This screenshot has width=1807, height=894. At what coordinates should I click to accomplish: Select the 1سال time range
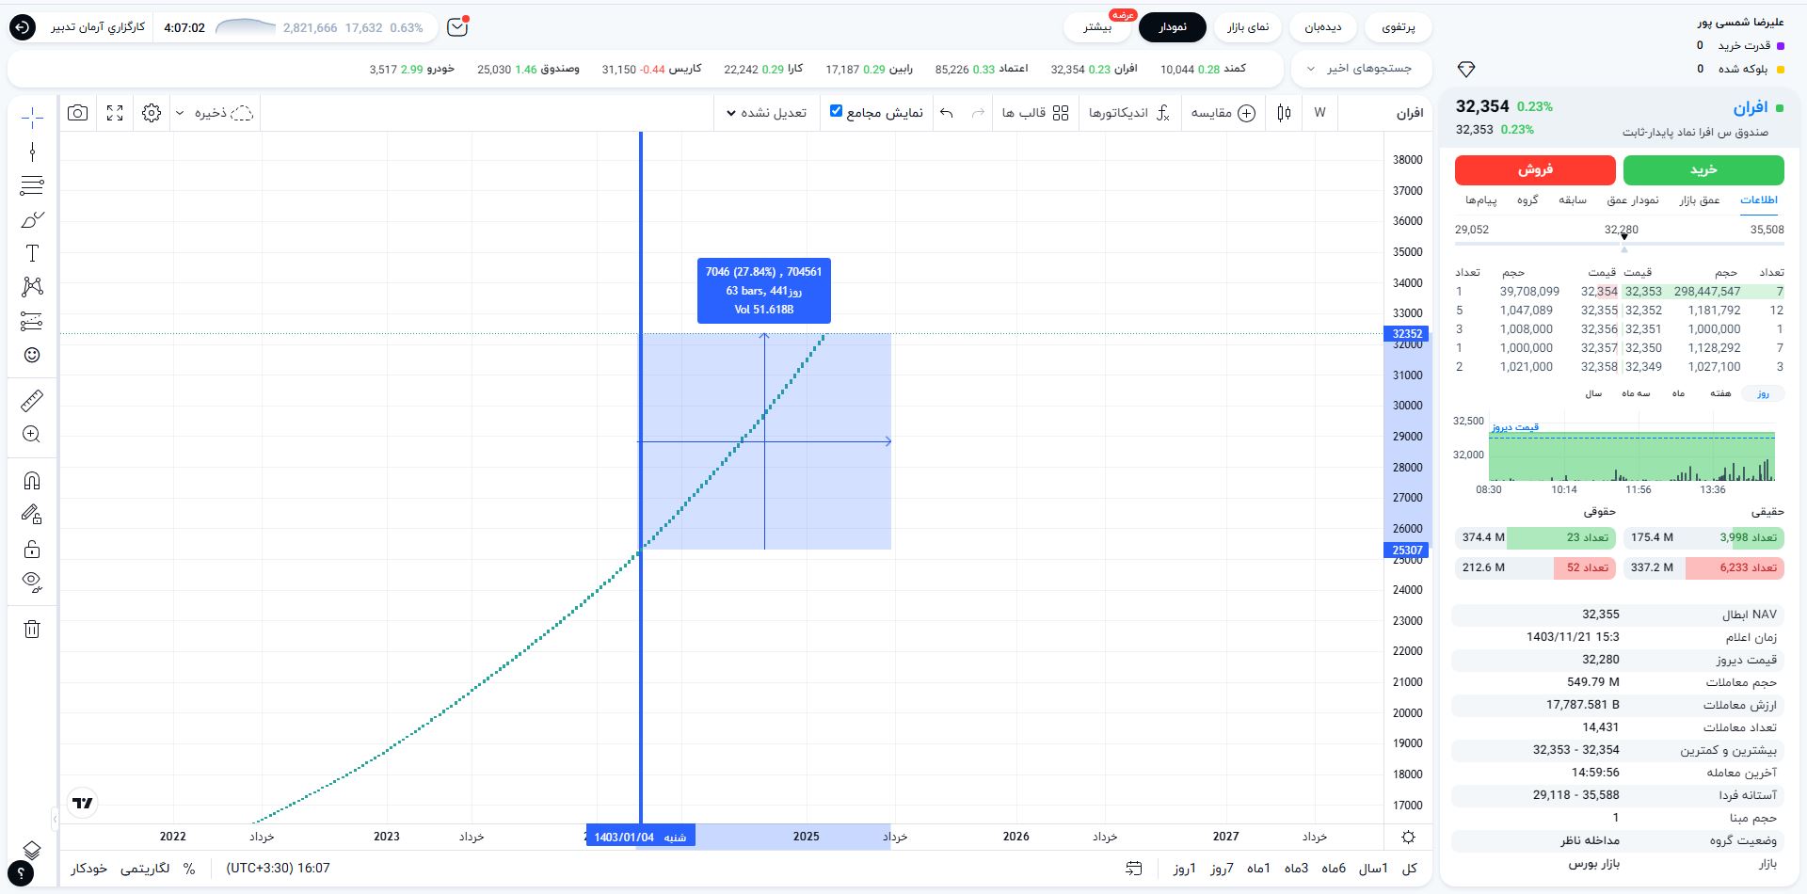pos(1372,868)
